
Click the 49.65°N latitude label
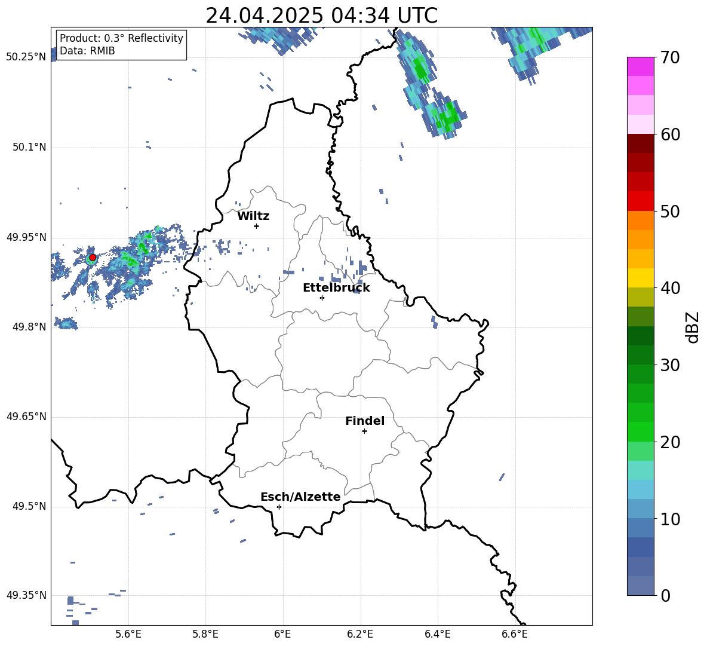(x=26, y=416)
